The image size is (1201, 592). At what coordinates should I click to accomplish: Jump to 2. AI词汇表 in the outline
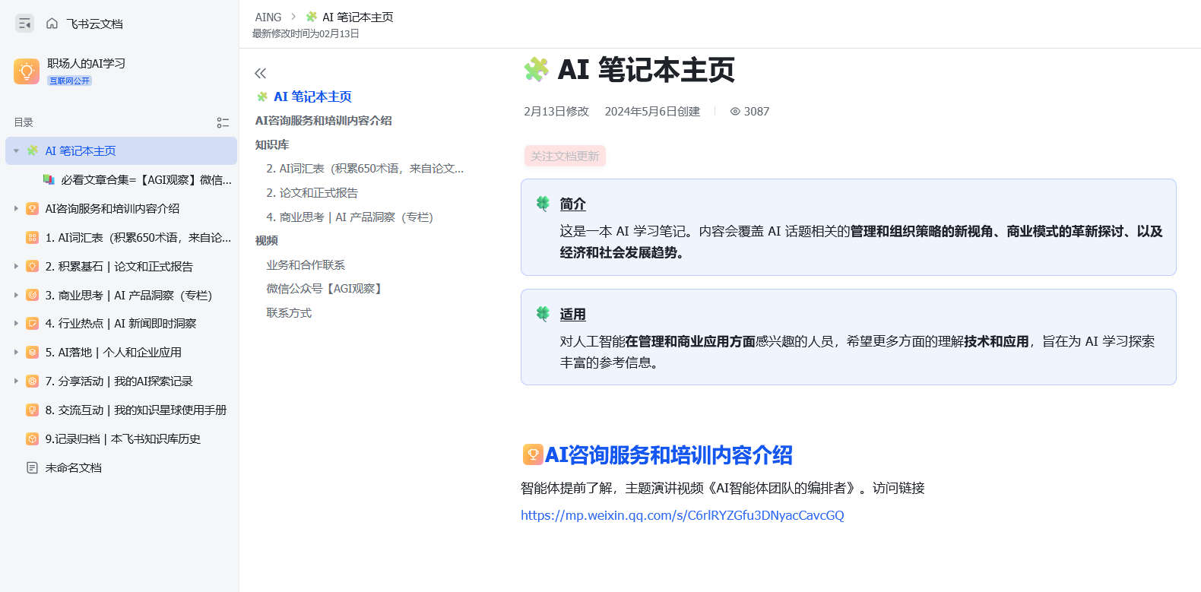pyautogui.click(x=365, y=168)
